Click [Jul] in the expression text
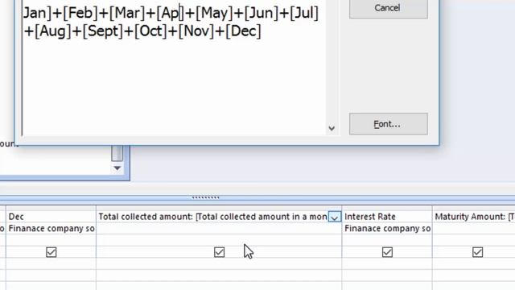The image size is (515, 290). (304, 13)
